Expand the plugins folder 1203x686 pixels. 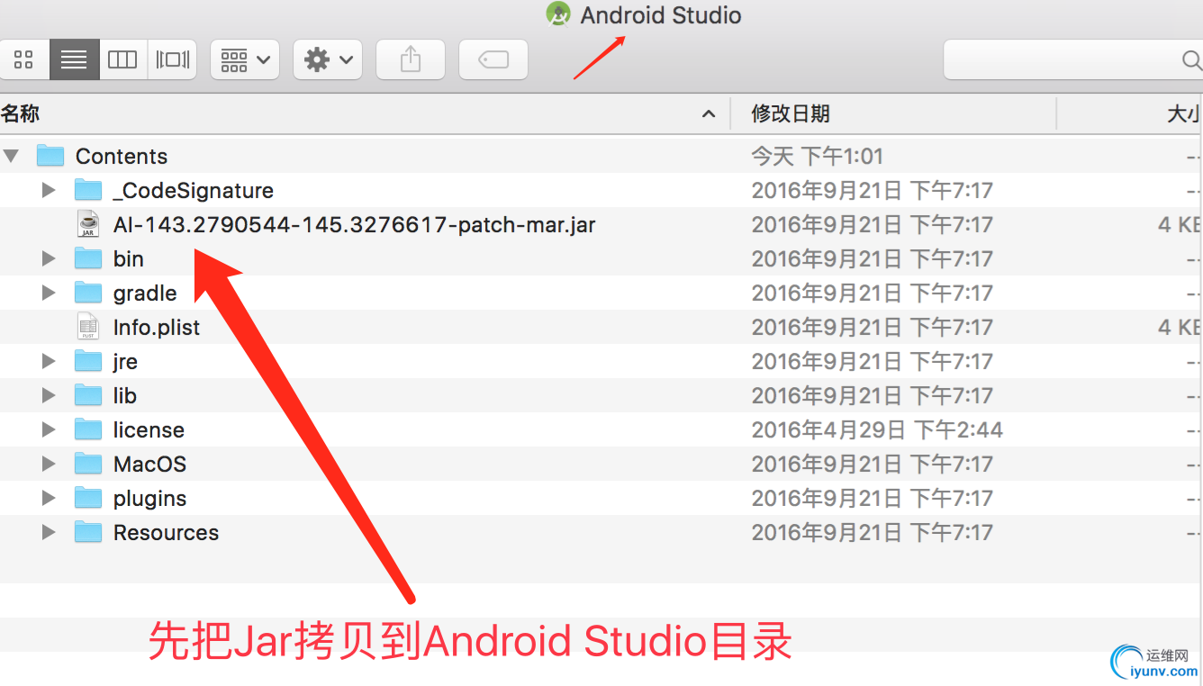tap(49, 498)
